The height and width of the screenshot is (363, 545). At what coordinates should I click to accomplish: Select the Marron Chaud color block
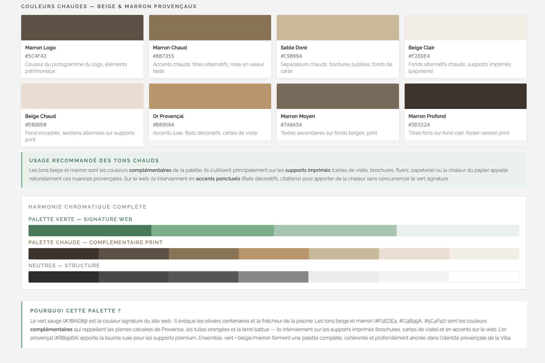pos(210,28)
